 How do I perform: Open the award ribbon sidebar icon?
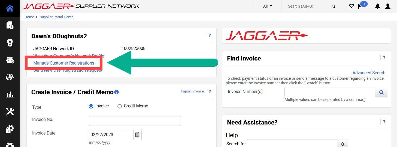coord(10,43)
